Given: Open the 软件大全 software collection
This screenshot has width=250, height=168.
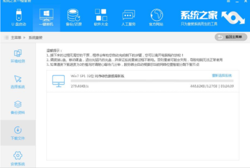Looking at the screenshot, I should [x=101, y=17].
